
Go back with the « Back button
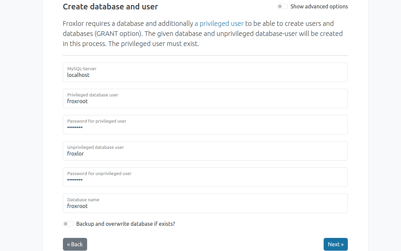pos(75,244)
